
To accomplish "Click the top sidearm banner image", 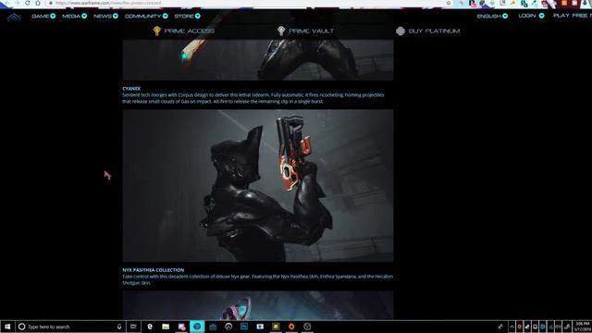I will pyautogui.click(x=258, y=59).
